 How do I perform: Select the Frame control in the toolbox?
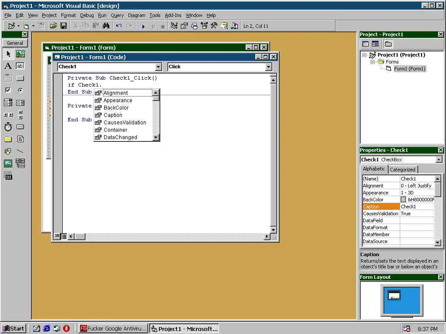(x=8, y=78)
